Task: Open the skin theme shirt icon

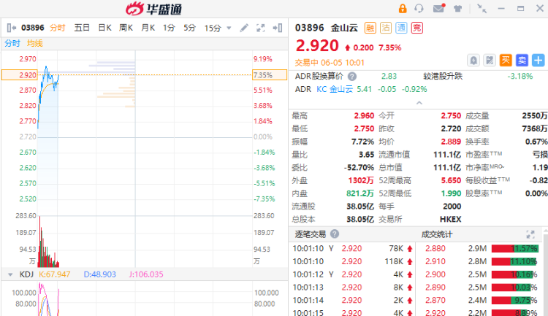Action: pyautogui.click(x=457, y=9)
